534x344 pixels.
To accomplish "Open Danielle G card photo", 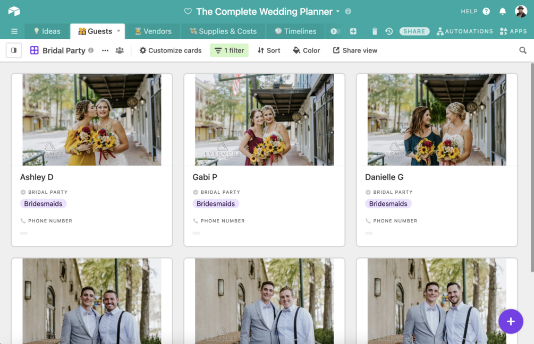I will [x=437, y=120].
